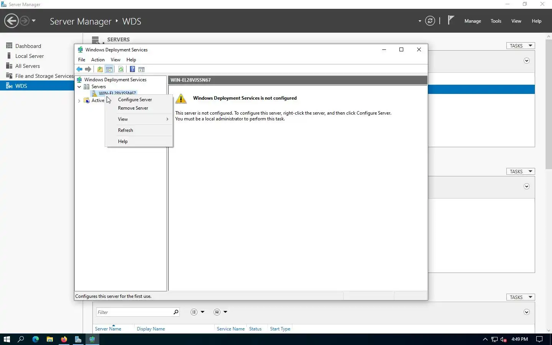Toggle the Show/Hide Action Pane icon

click(141, 69)
